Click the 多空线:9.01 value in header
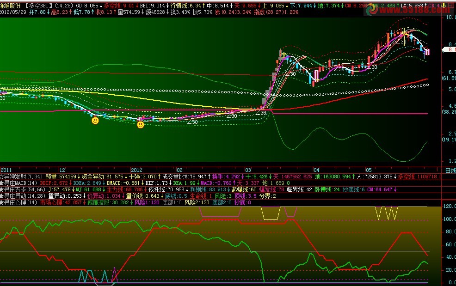The width and height of the screenshot is (456, 286). click(119, 6)
